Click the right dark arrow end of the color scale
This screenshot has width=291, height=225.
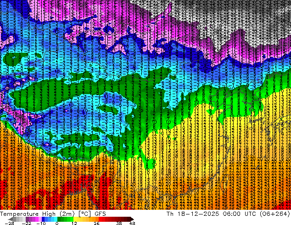tap(132, 219)
